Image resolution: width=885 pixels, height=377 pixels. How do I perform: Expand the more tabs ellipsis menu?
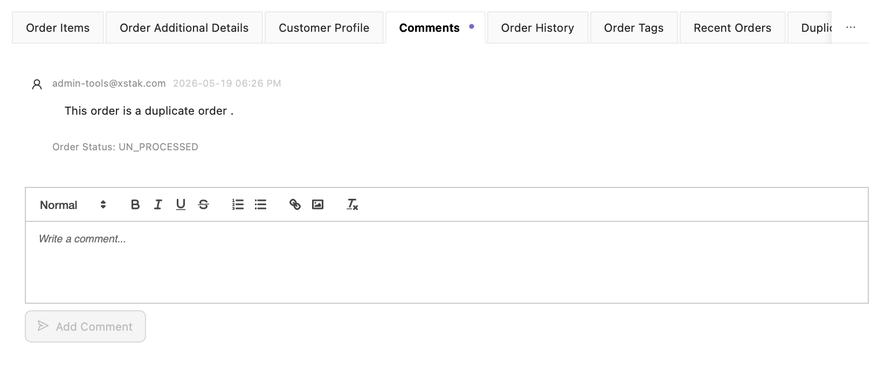tap(851, 27)
